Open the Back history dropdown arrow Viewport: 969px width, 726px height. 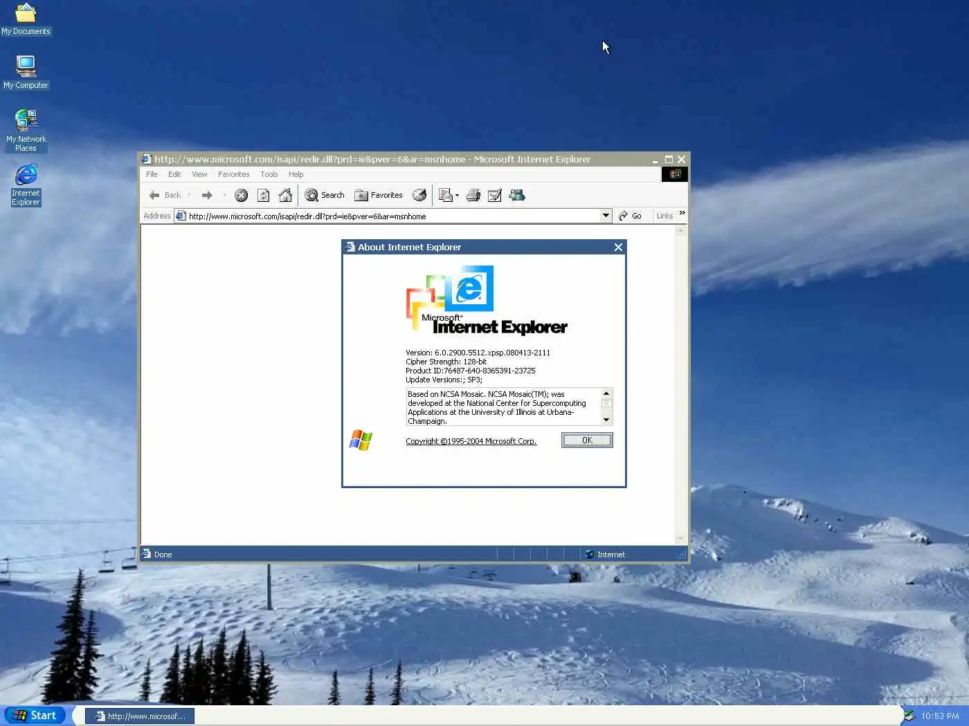coord(189,195)
